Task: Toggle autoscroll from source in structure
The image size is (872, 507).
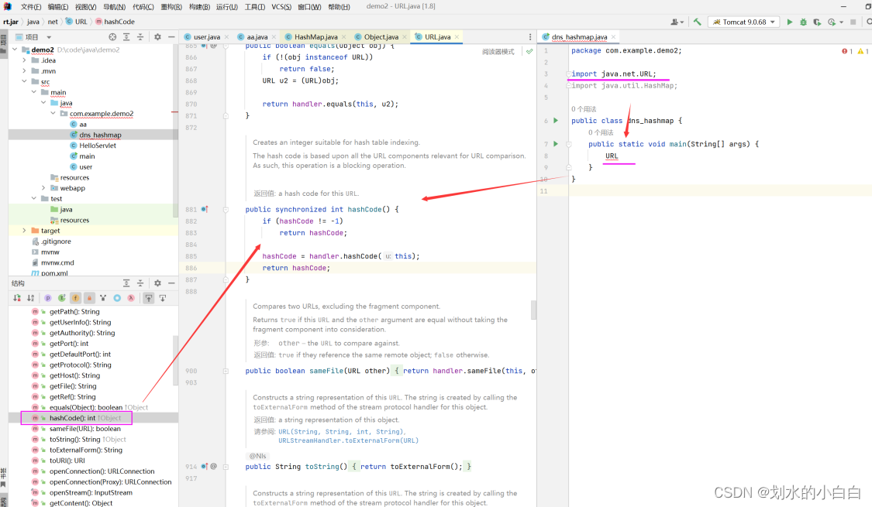Action: [163, 298]
